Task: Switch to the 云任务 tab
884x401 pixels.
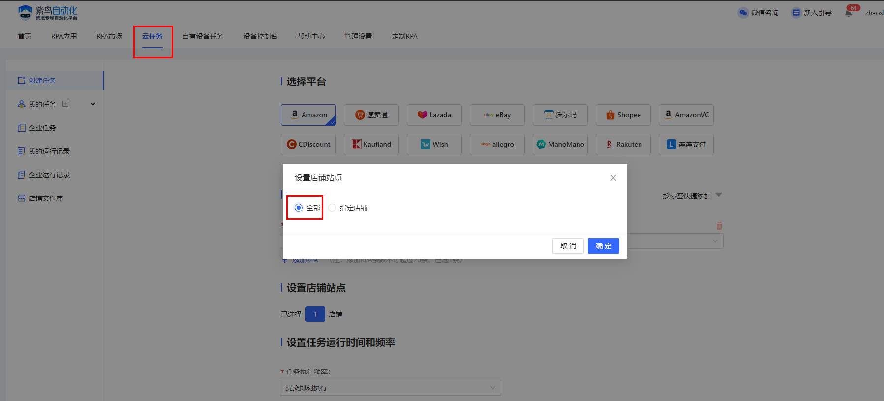Action: 152,36
